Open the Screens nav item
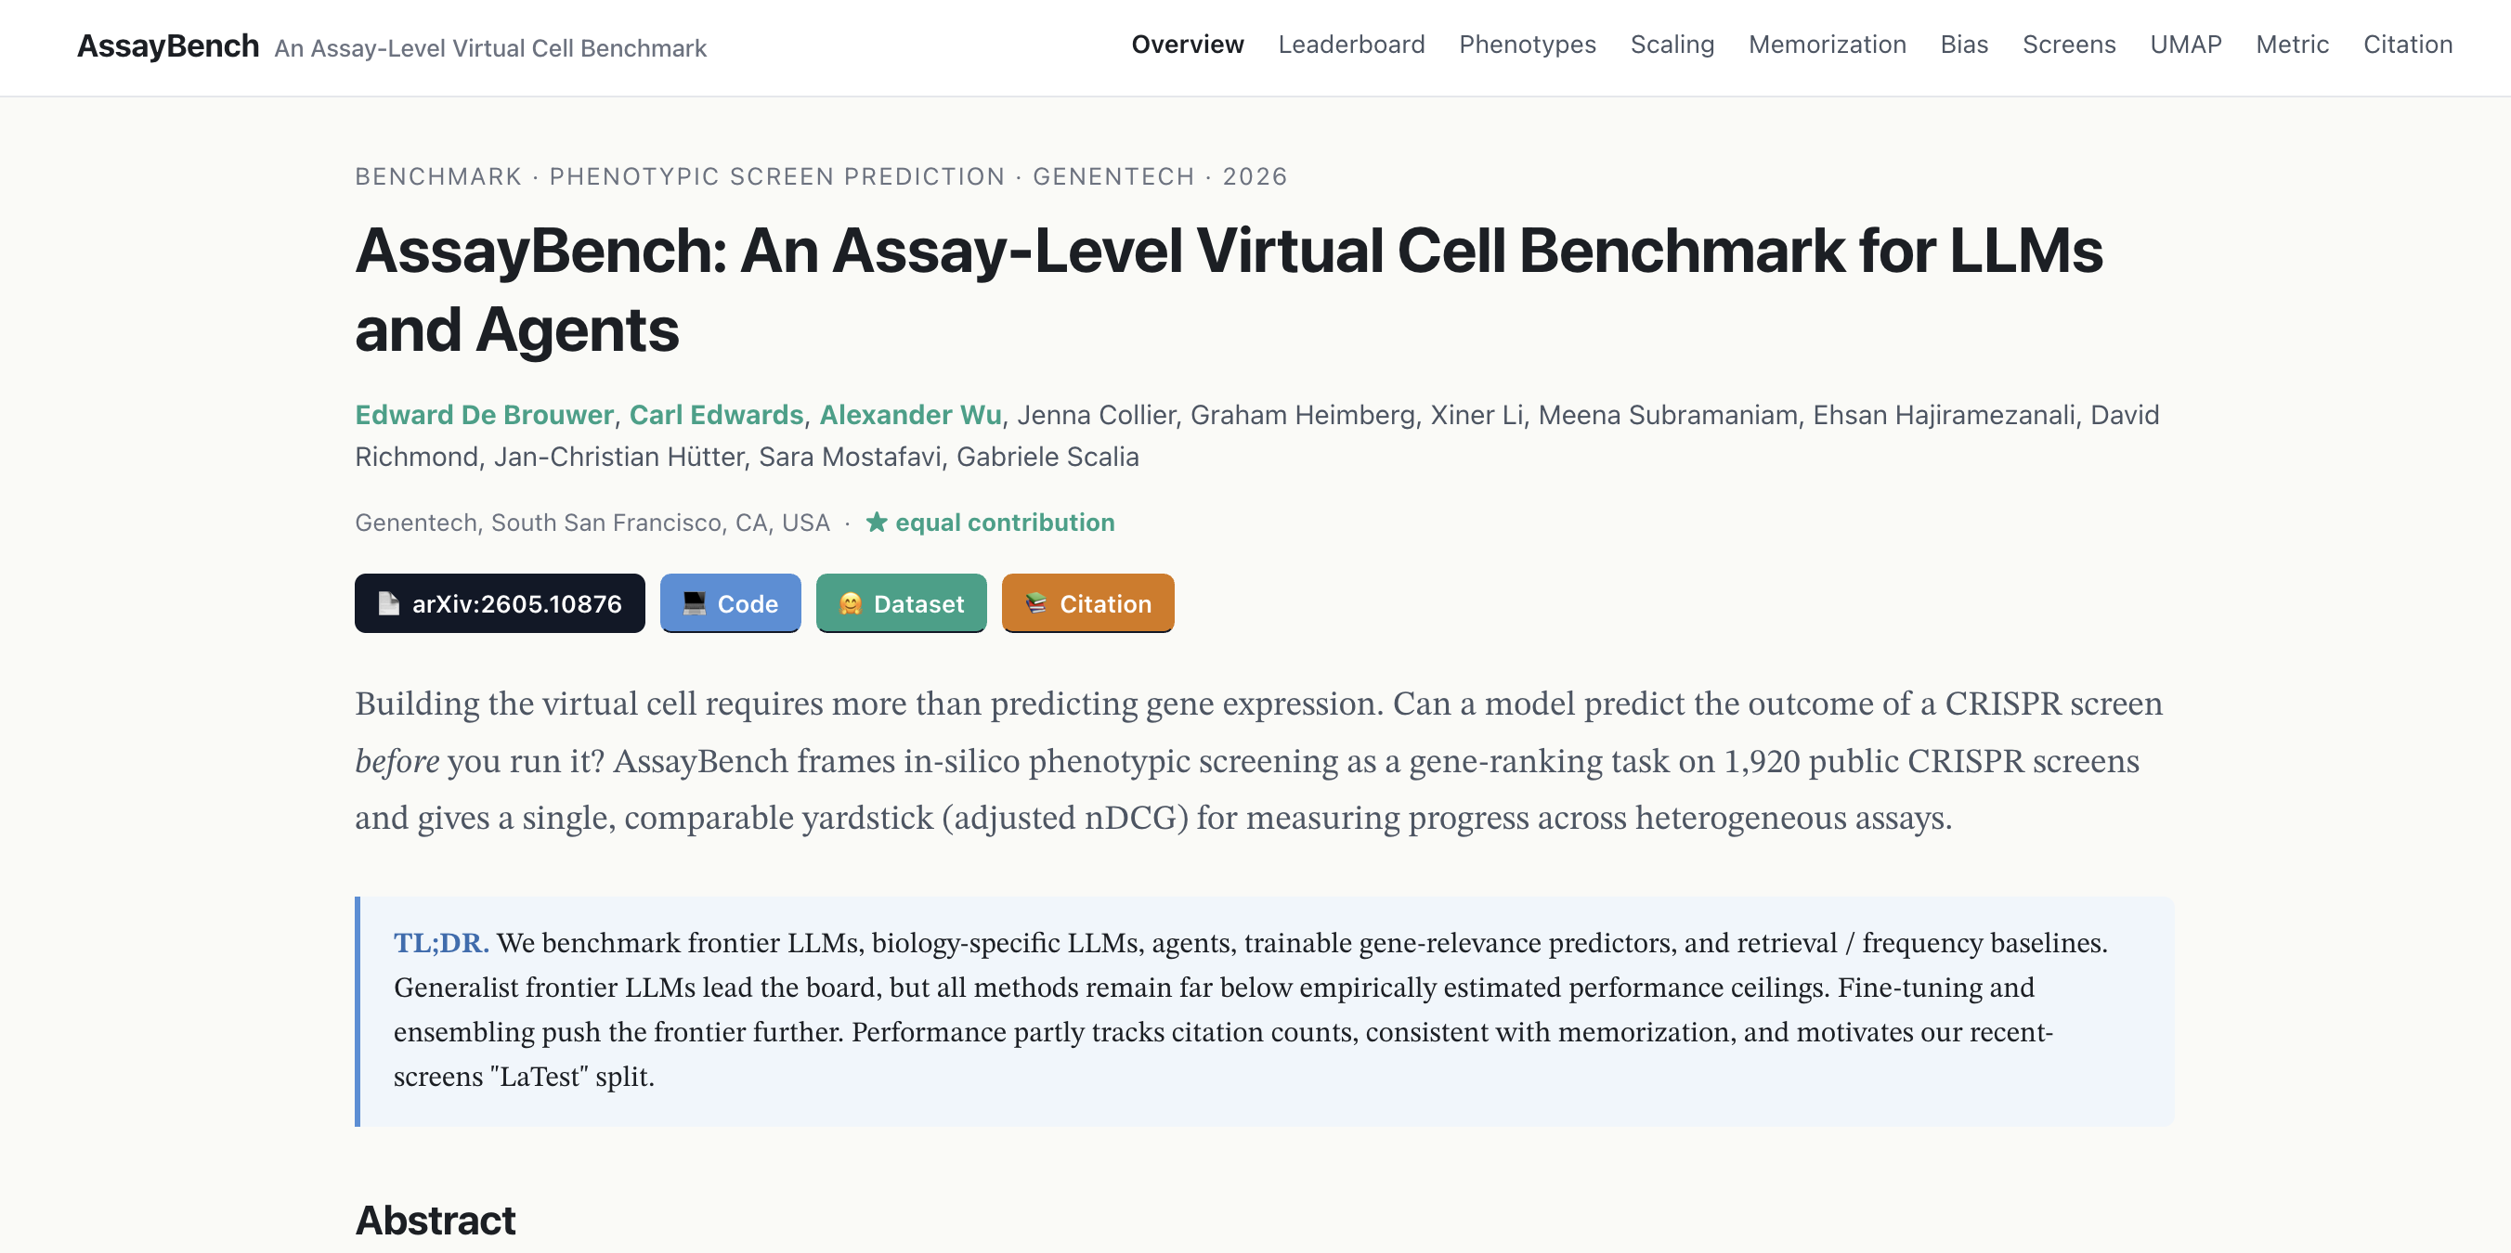 click(x=2068, y=45)
